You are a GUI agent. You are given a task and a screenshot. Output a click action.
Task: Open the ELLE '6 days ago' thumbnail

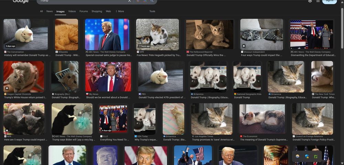pos(113,119)
